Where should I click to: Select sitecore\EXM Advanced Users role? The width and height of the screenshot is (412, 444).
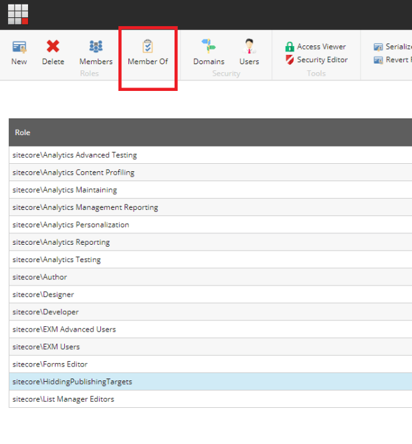[64, 329]
